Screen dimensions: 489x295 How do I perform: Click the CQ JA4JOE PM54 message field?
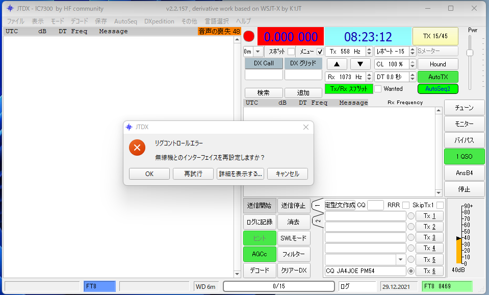point(366,271)
